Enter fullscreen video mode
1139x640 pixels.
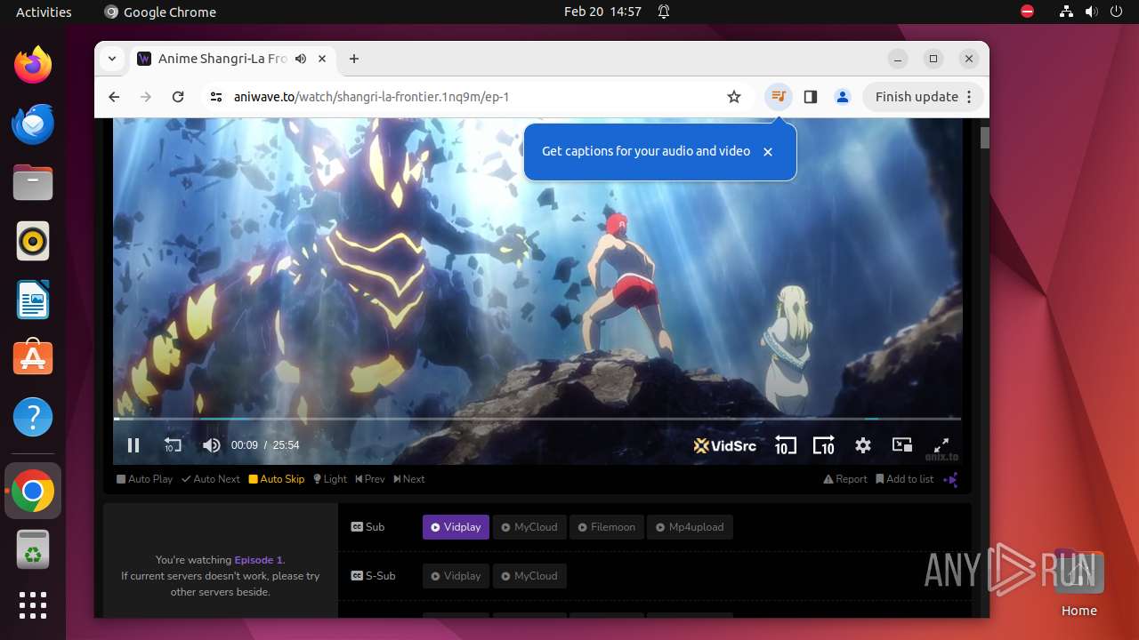(941, 445)
